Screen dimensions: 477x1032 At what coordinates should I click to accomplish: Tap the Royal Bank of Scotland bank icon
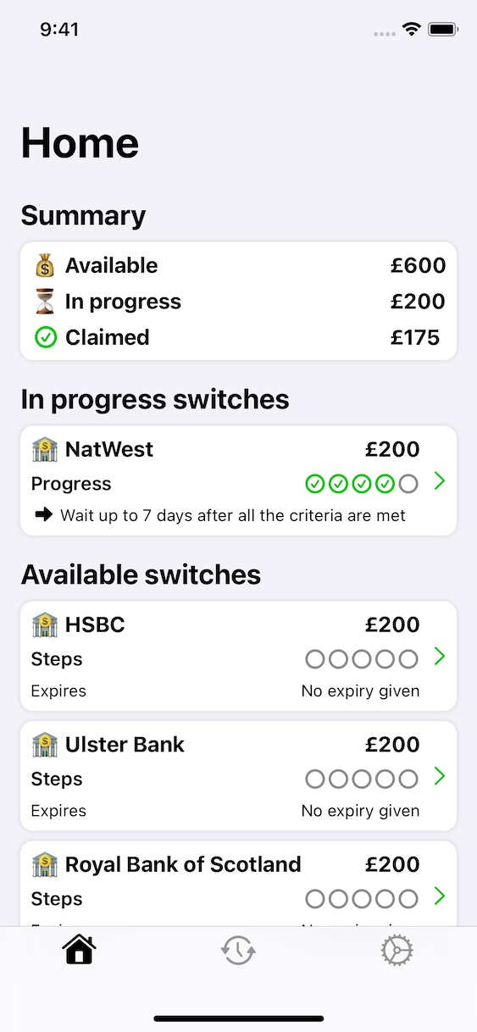45,864
